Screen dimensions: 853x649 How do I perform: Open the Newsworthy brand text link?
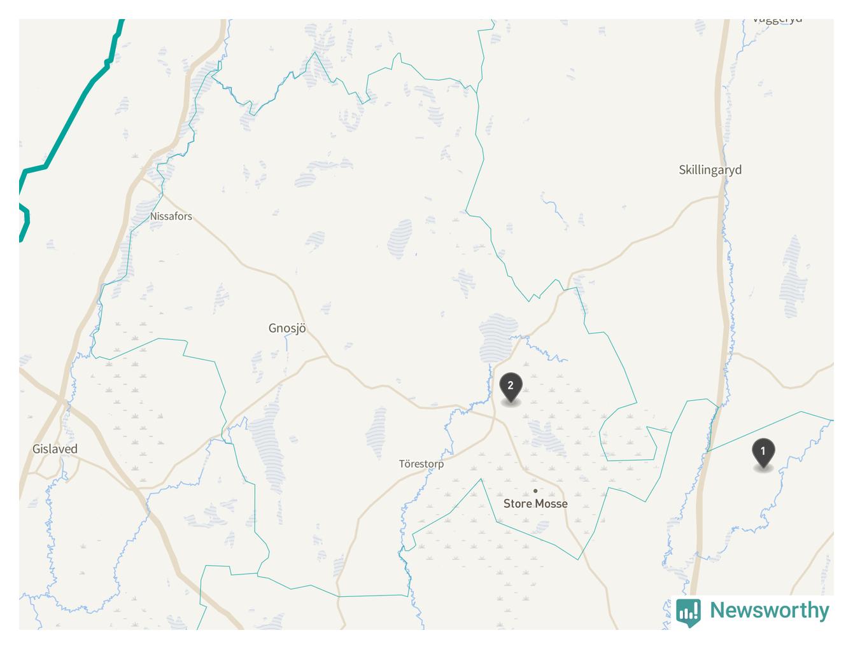tap(769, 610)
